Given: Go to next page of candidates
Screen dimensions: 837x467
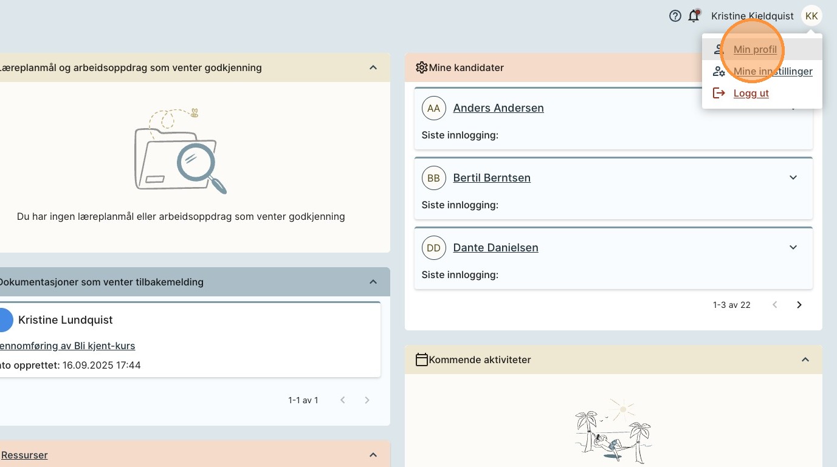Looking at the screenshot, I should point(799,305).
